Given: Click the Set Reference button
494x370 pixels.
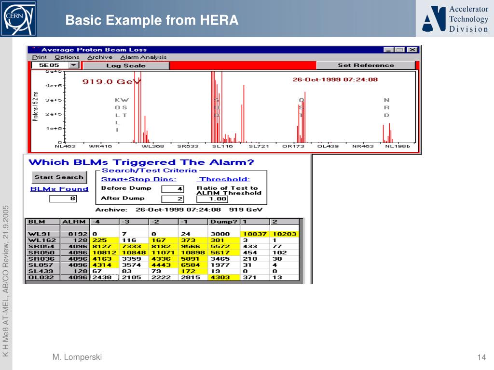Looking at the screenshot, I should pyautogui.click(x=366, y=65).
